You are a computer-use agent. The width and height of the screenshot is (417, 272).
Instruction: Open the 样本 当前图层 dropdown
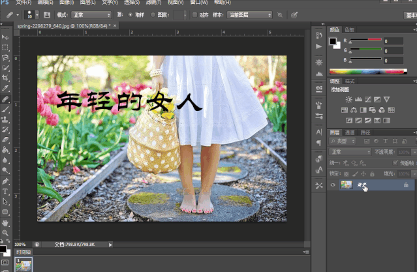point(249,15)
